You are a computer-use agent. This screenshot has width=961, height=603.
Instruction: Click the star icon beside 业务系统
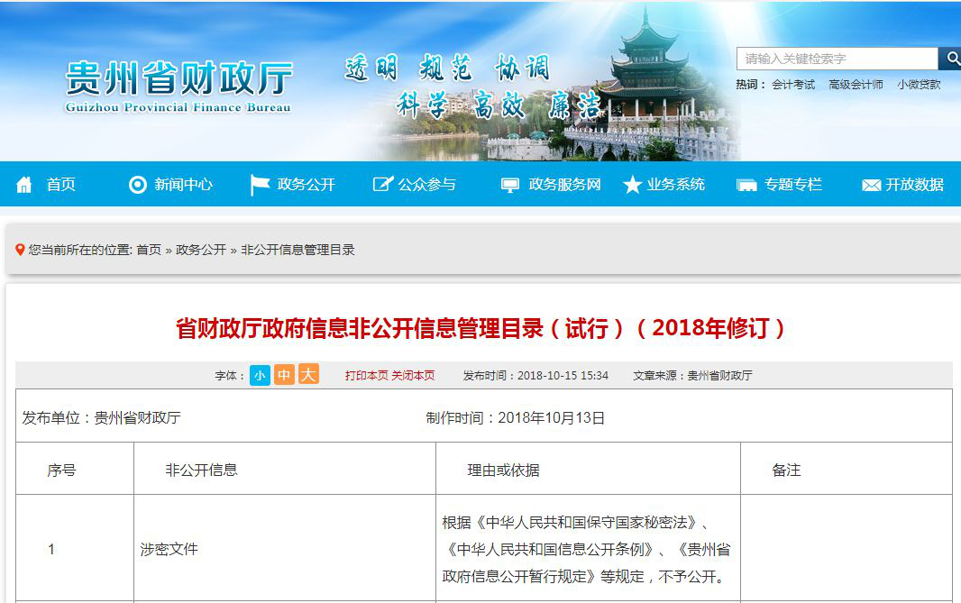pyautogui.click(x=632, y=185)
